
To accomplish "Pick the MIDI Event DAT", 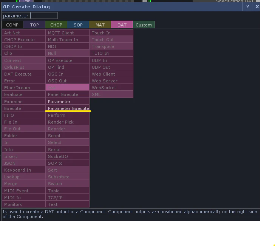I will [24, 191].
